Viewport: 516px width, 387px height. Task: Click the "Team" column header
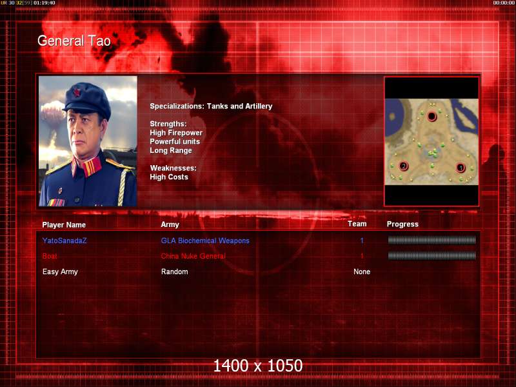coord(357,224)
